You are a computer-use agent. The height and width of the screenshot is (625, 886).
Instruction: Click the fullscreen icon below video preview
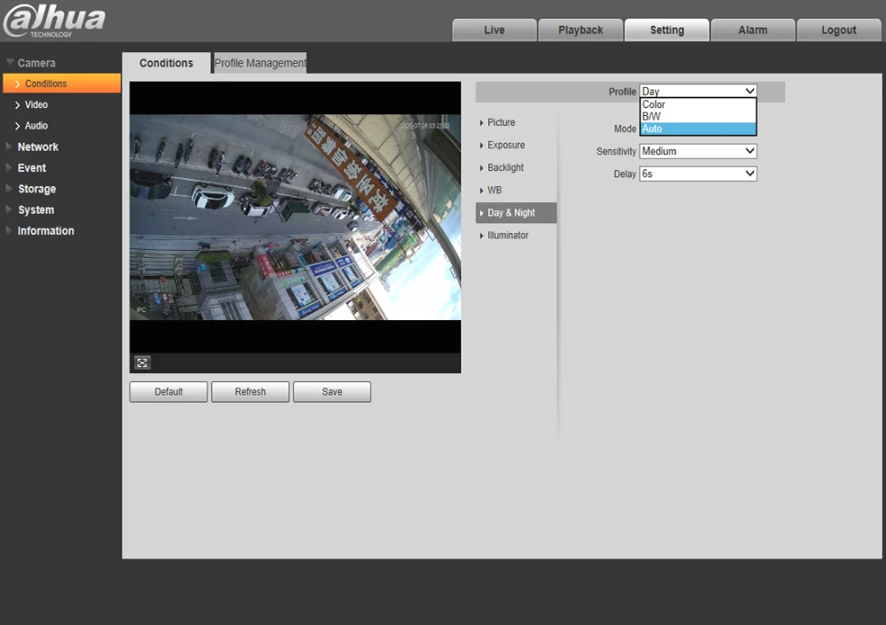[x=142, y=363]
